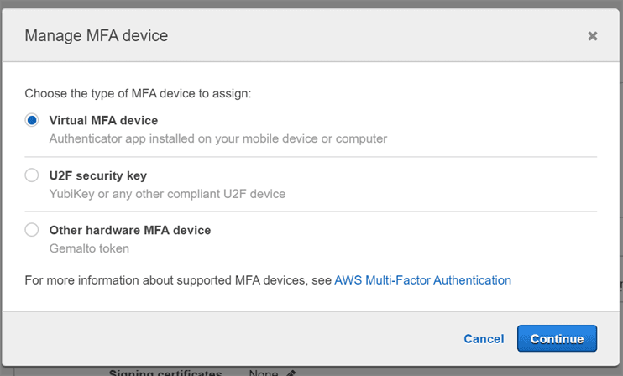Click the "YubiKey or any other compliant" description
This screenshot has height=376, width=623.
point(167,194)
